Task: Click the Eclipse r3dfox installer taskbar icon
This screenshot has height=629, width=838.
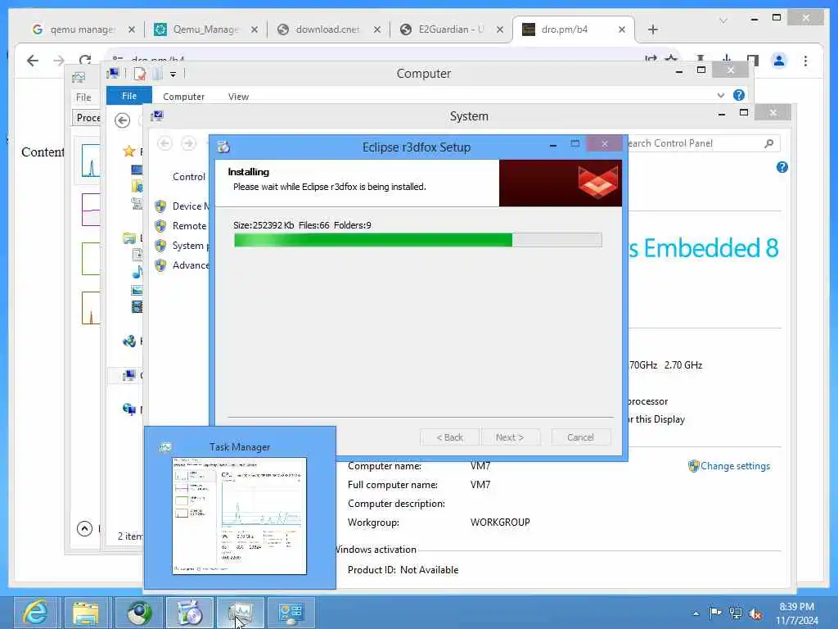Action: 189,613
